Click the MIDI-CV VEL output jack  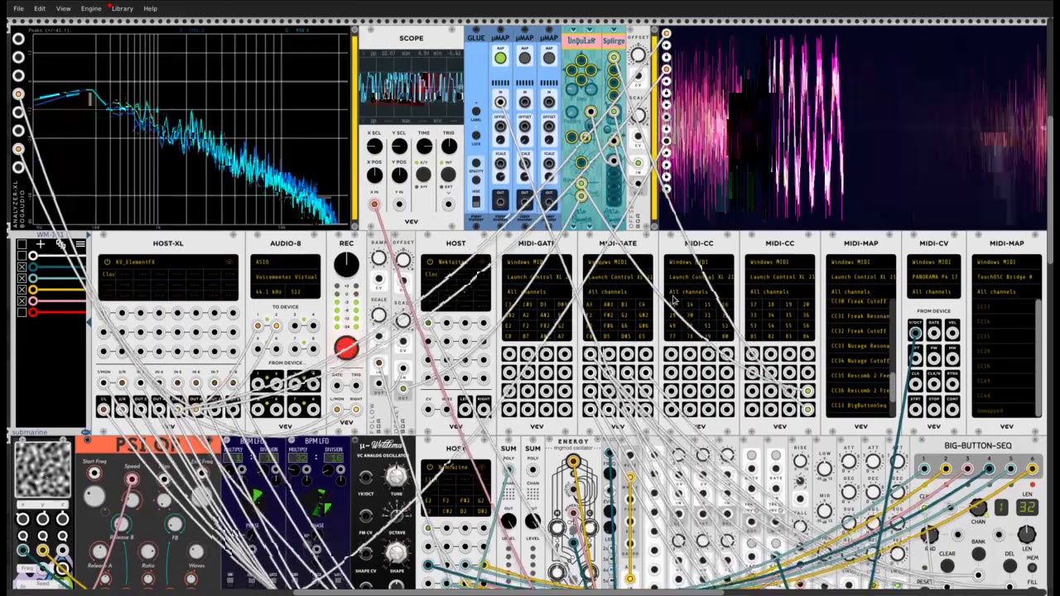pyautogui.click(x=952, y=334)
